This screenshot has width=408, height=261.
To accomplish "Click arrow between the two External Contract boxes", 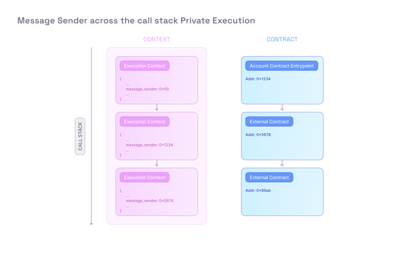I will tap(282, 163).
